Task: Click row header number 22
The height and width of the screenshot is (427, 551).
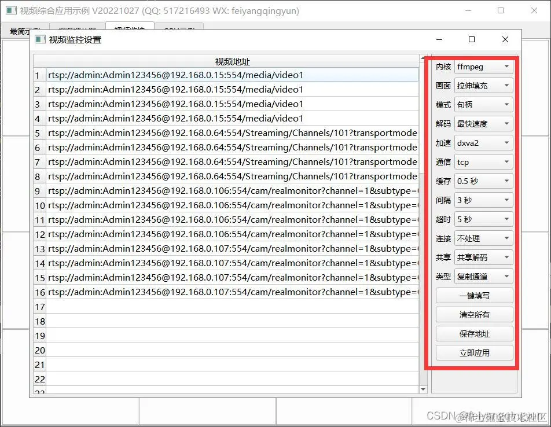Action: tap(40, 379)
